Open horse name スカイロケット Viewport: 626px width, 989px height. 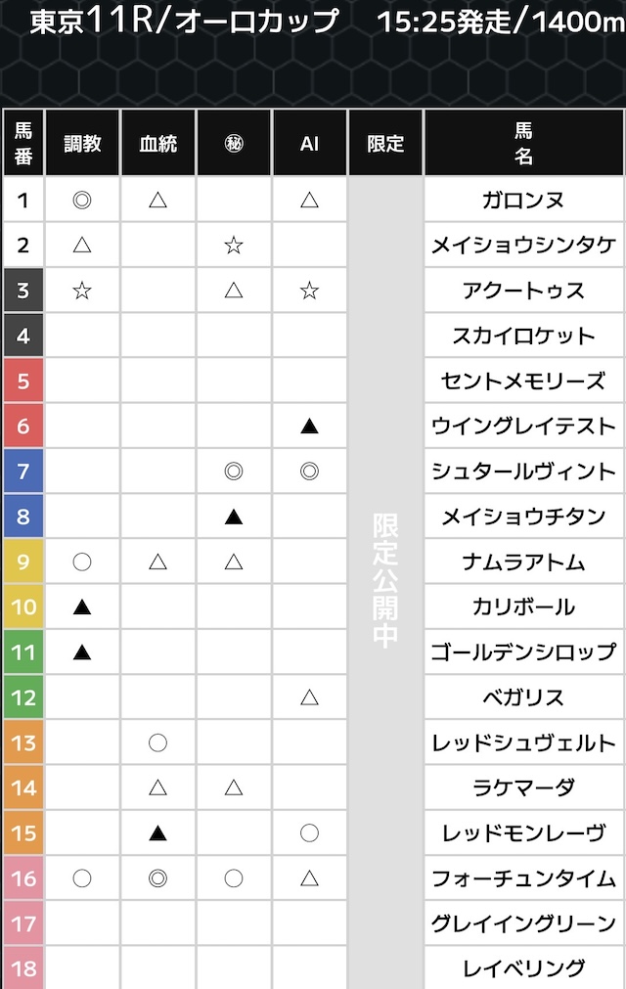pos(523,336)
